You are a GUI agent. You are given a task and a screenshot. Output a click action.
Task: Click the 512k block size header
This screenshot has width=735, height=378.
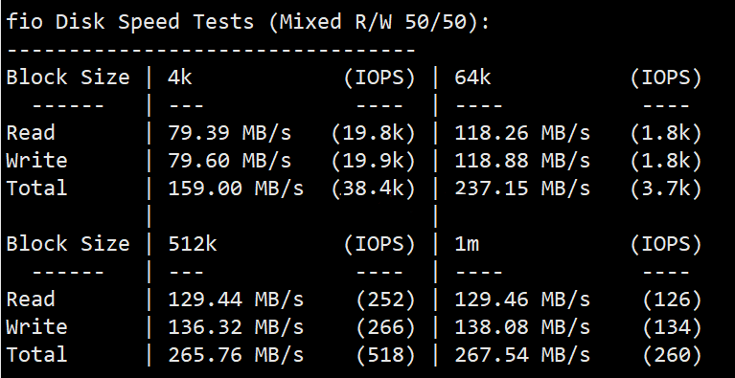point(193,244)
